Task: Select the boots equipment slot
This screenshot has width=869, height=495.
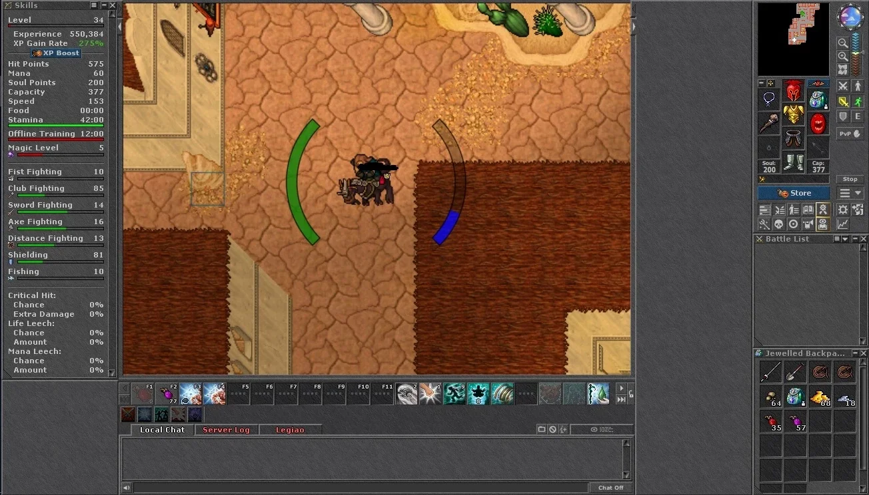Action: point(793,163)
